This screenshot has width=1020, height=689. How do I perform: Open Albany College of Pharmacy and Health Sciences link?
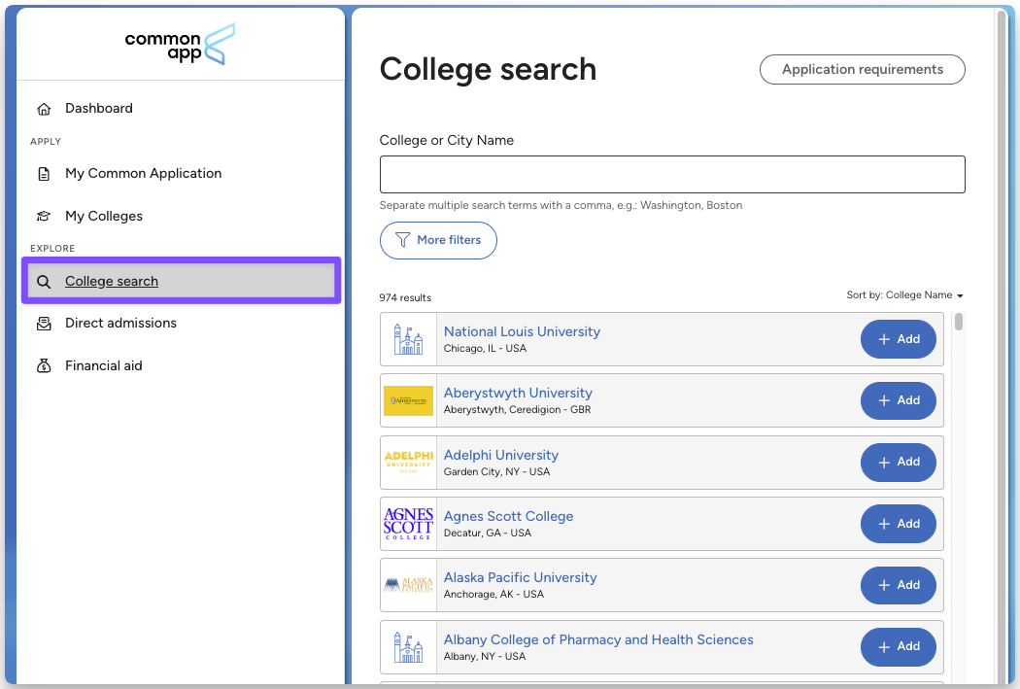(x=598, y=639)
